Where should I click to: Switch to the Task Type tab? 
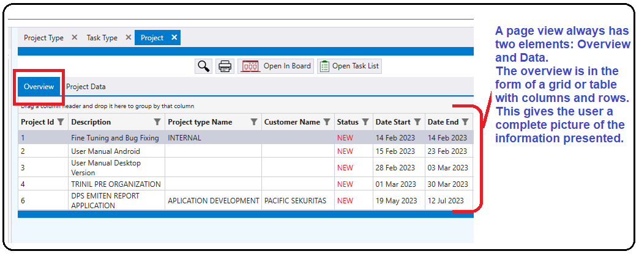coord(102,38)
